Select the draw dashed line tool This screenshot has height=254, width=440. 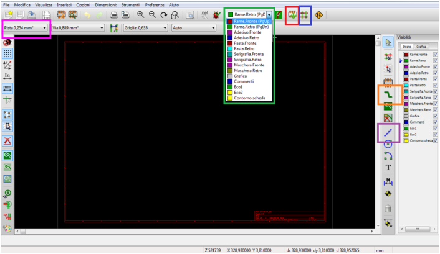click(388, 131)
